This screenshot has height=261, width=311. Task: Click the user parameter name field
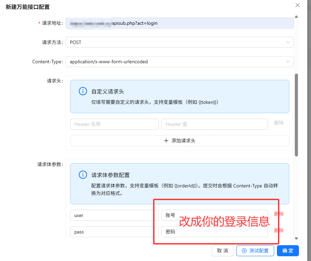[x=114, y=215]
